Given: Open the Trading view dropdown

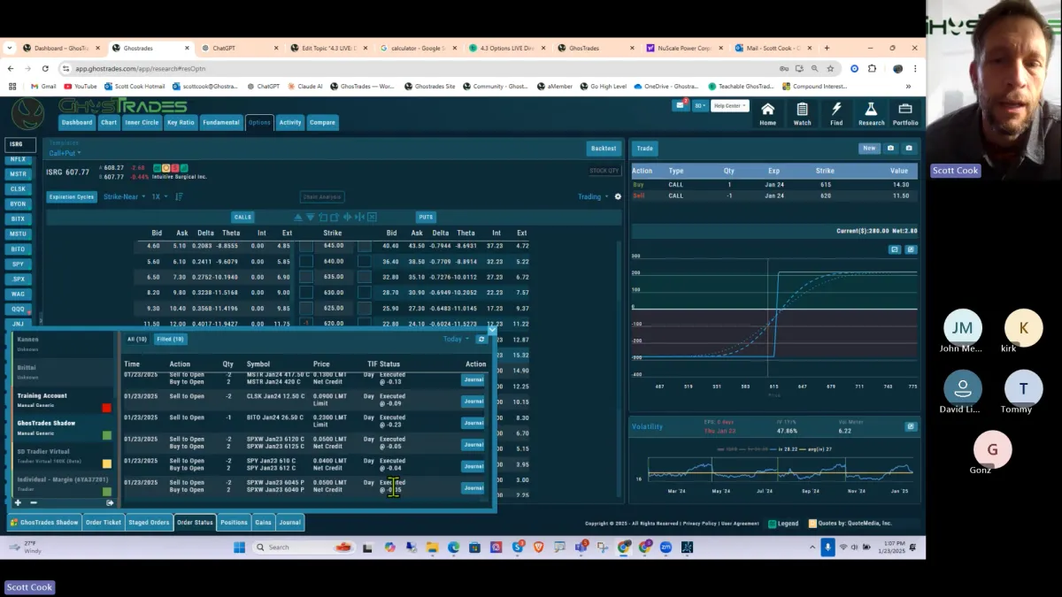Looking at the screenshot, I should pos(593,197).
